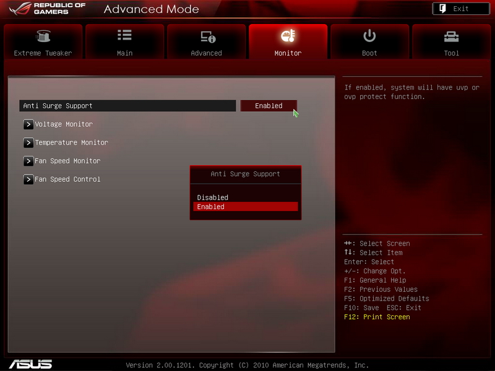Image resolution: width=495 pixels, height=371 pixels.
Task: Click the Main list icon
Action: (x=124, y=35)
